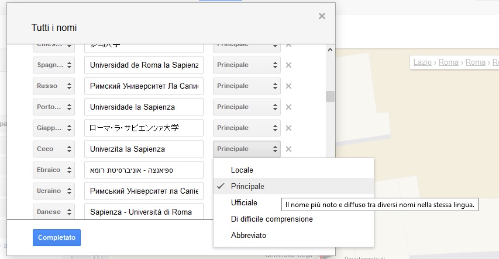Open name type dropdown for Japanese row
The image size is (499, 259).
[247, 128]
